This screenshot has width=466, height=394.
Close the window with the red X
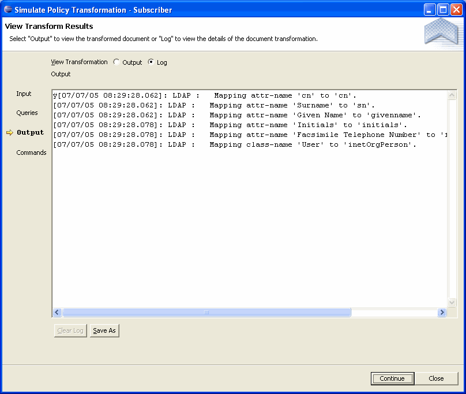456,9
